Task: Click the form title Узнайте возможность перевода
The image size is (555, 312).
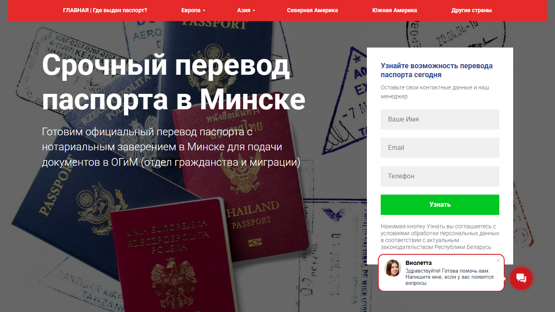Action: 437,70
